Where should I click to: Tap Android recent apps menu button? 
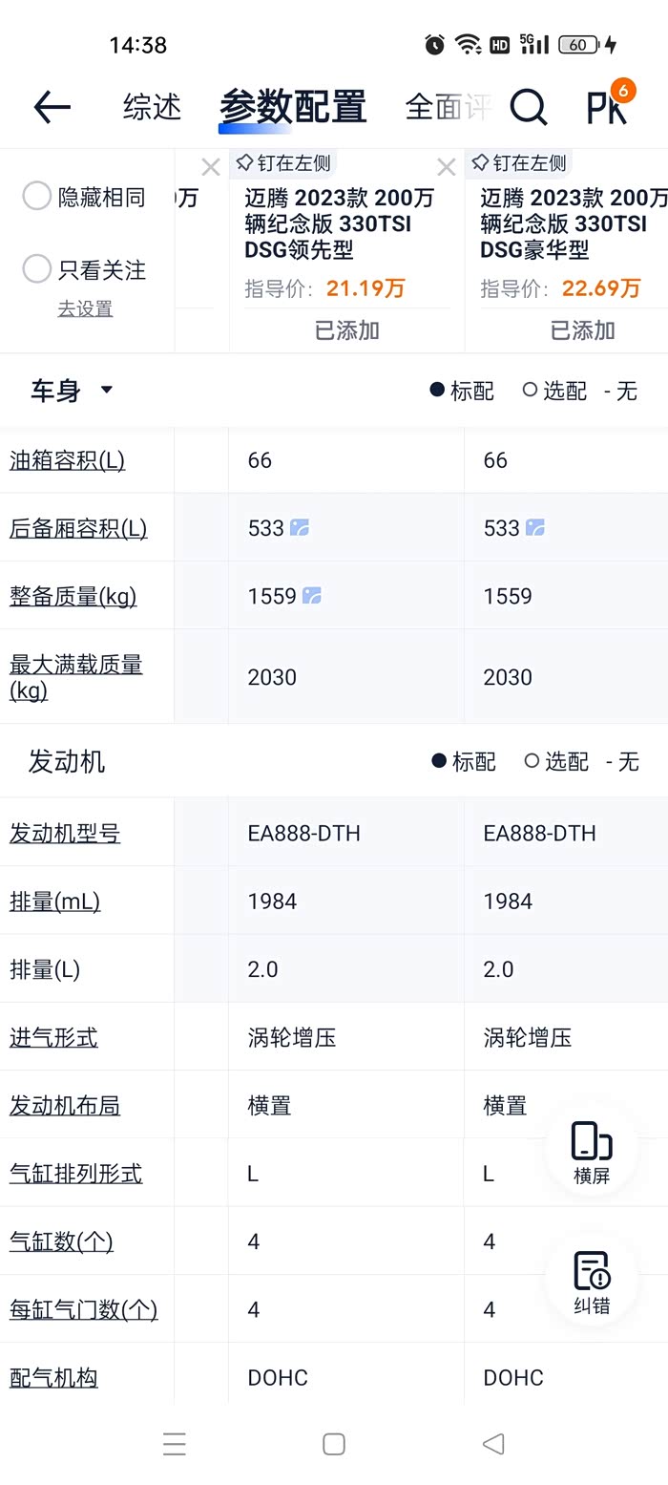(175, 1443)
